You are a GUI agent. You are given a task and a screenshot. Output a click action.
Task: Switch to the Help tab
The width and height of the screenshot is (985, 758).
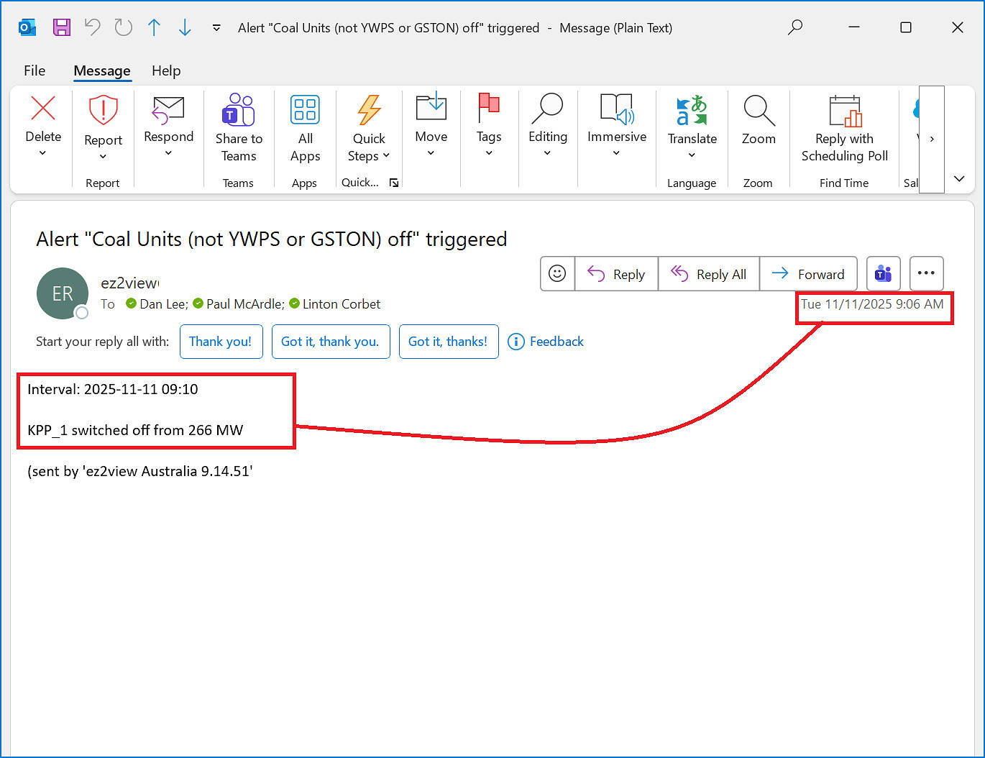click(166, 70)
